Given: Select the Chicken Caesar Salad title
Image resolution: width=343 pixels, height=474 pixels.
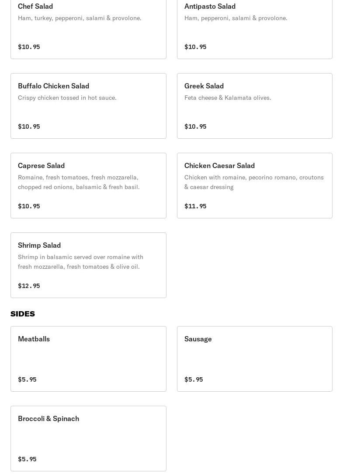Looking at the screenshot, I should click(x=219, y=165).
